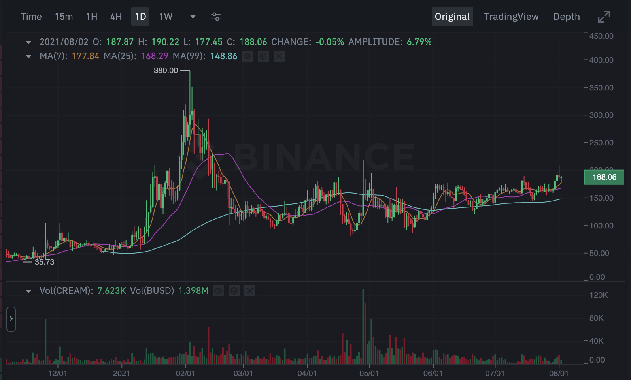Switch to 1H interval
The image size is (631, 380).
pyautogui.click(x=92, y=17)
